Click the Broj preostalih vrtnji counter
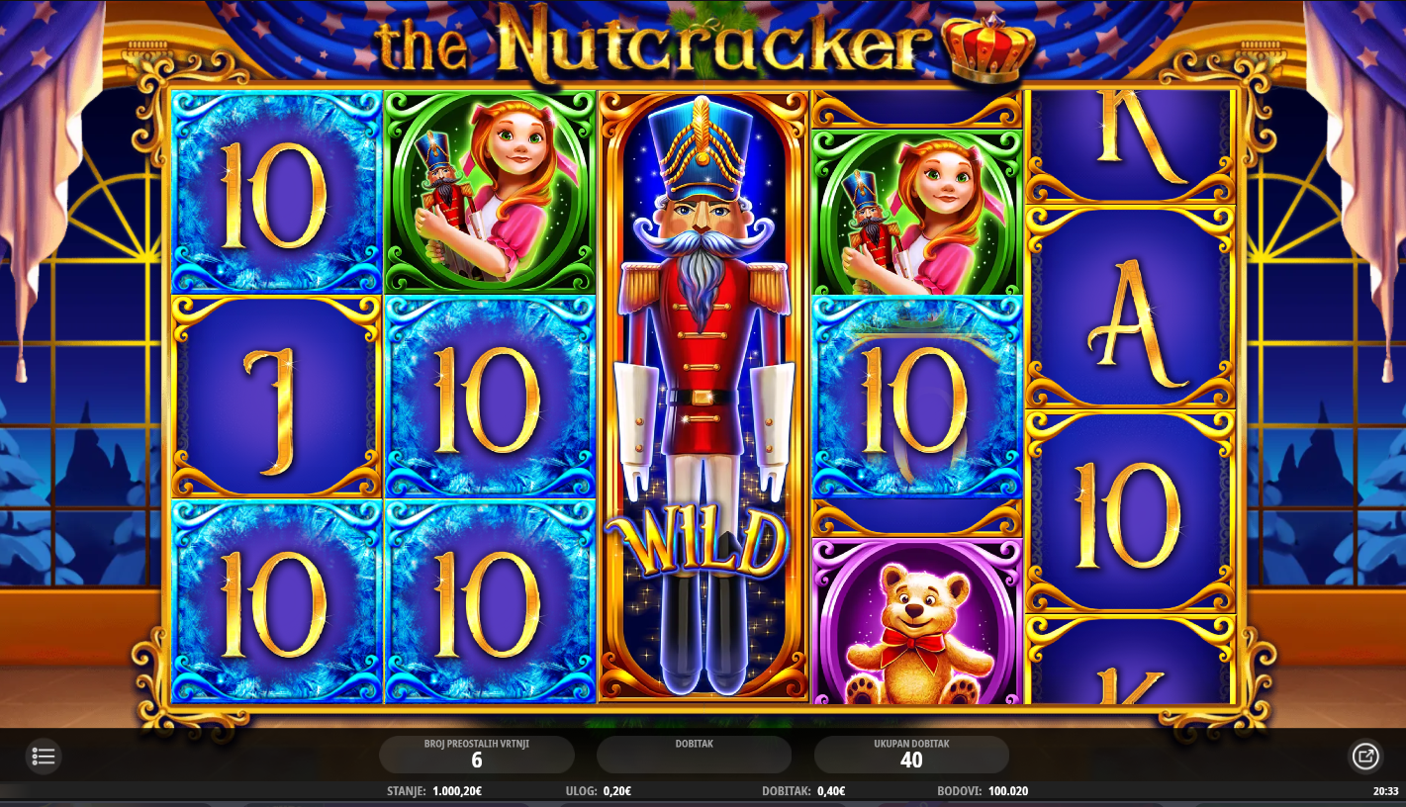1406x807 pixels. pyautogui.click(x=477, y=754)
